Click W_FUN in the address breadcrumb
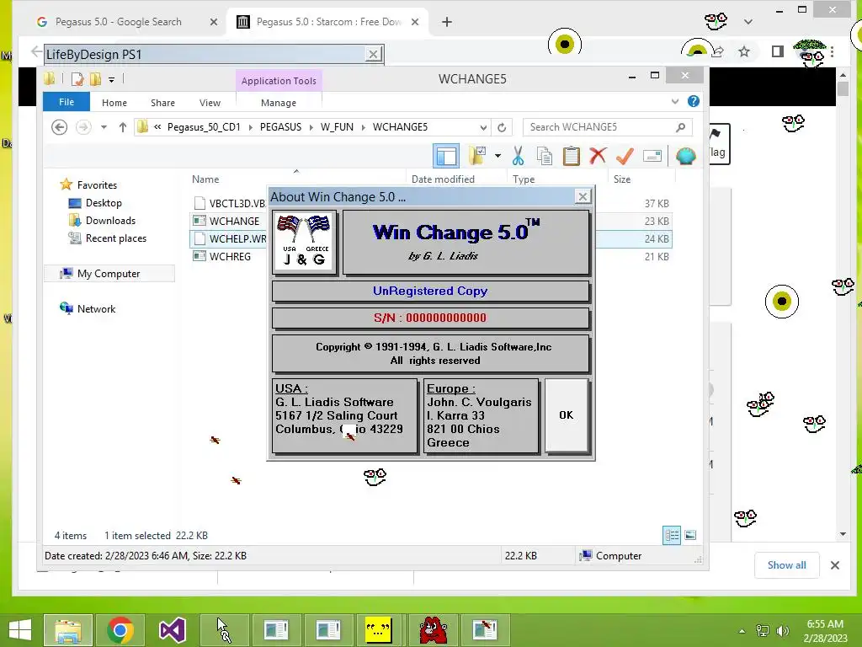 [337, 127]
